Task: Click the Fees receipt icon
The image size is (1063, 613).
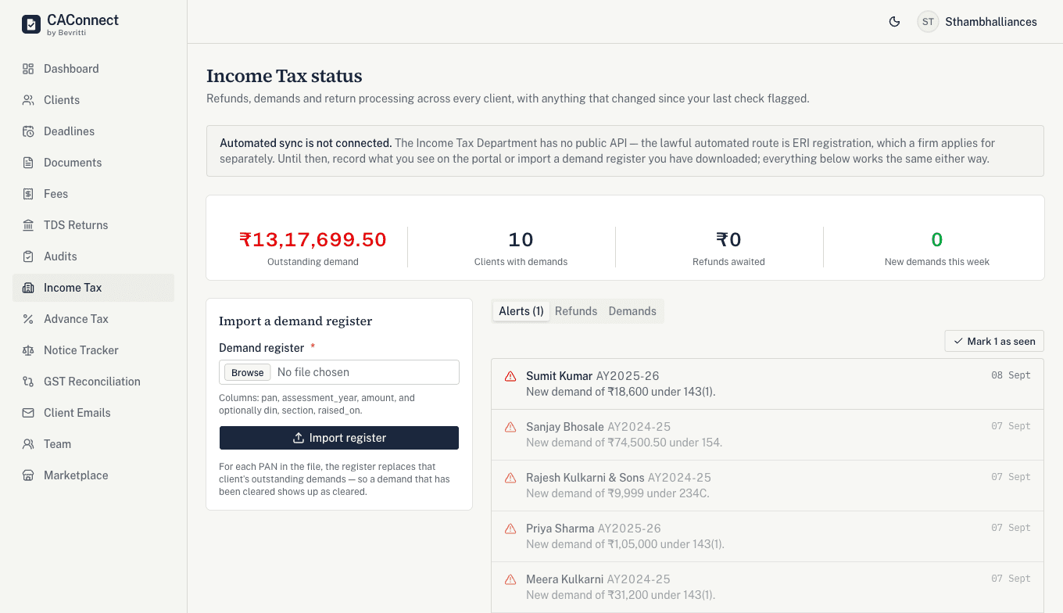Action: [28, 194]
